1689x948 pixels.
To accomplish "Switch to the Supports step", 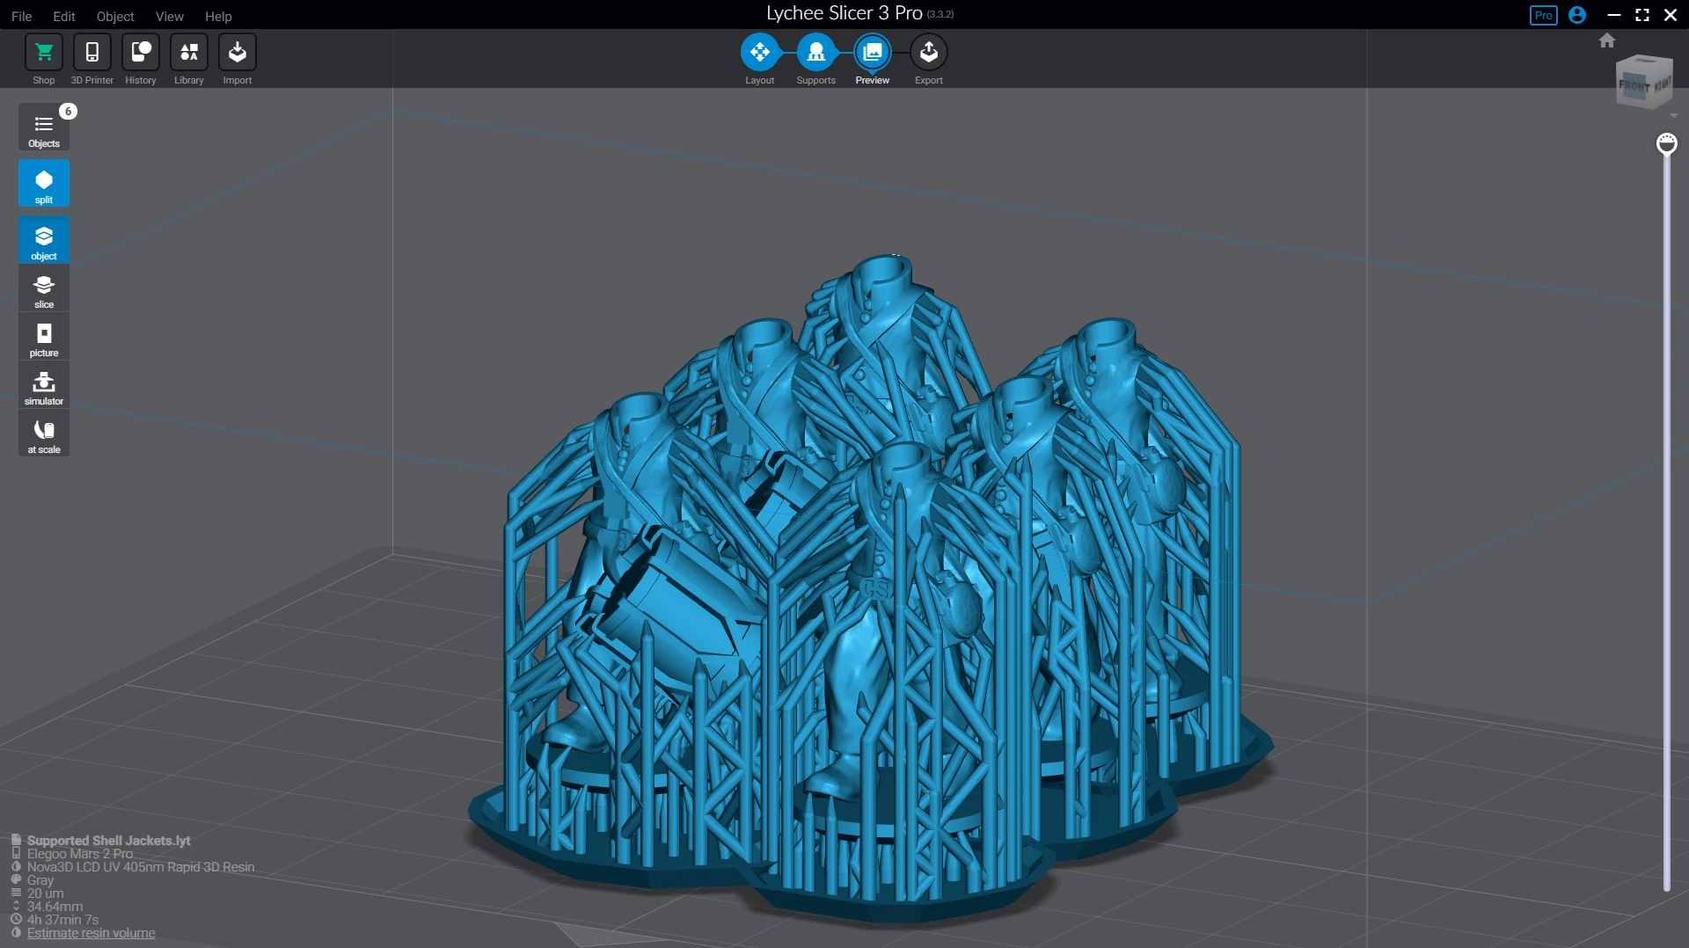I will (816, 53).
